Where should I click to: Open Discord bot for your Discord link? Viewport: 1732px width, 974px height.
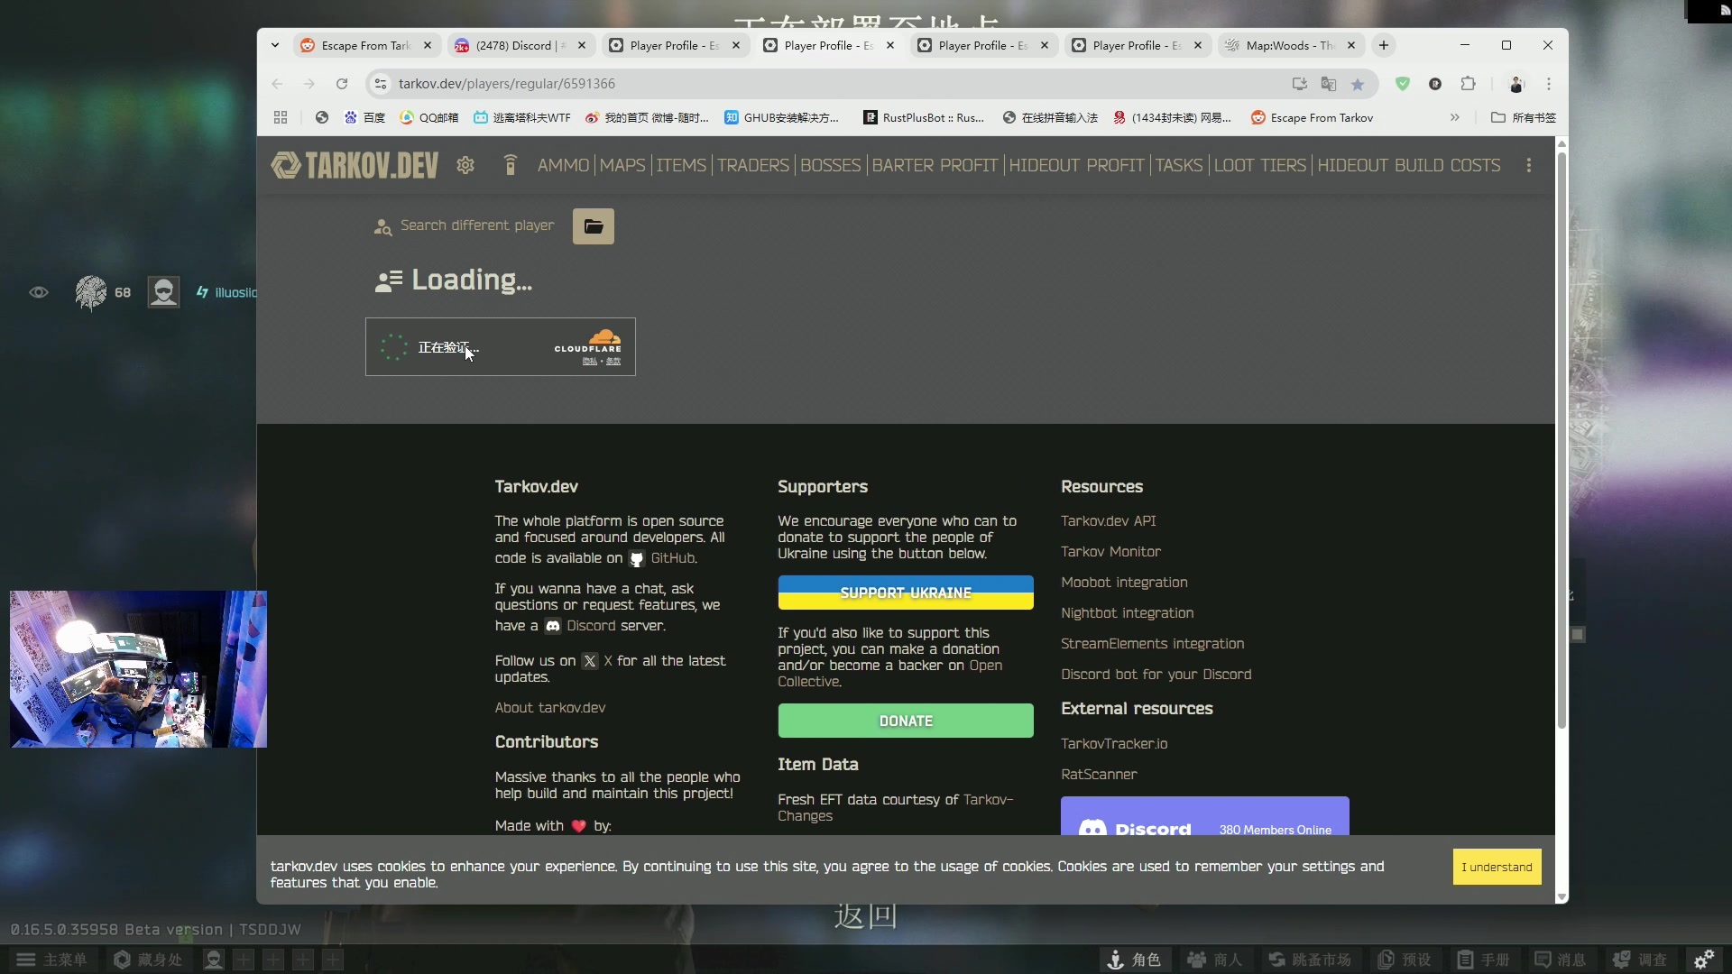pyautogui.click(x=1156, y=675)
